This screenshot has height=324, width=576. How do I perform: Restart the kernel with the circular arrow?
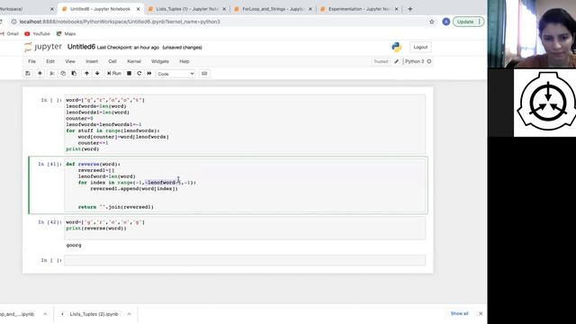pyautogui.click(x=139, y=74)
